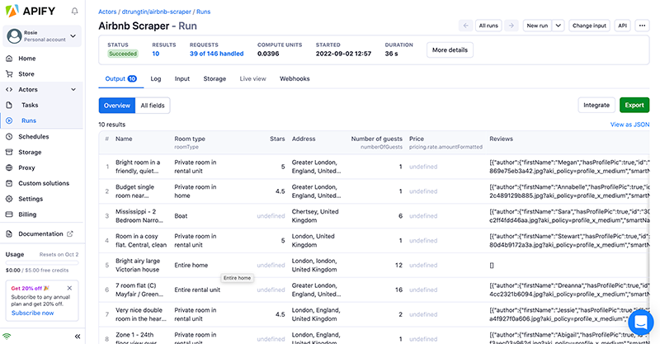Image resolution: width=660 pixels, height=344 pixels.
Task: Click Rosie's profile avatar
Action: click(x=14, y=35)
